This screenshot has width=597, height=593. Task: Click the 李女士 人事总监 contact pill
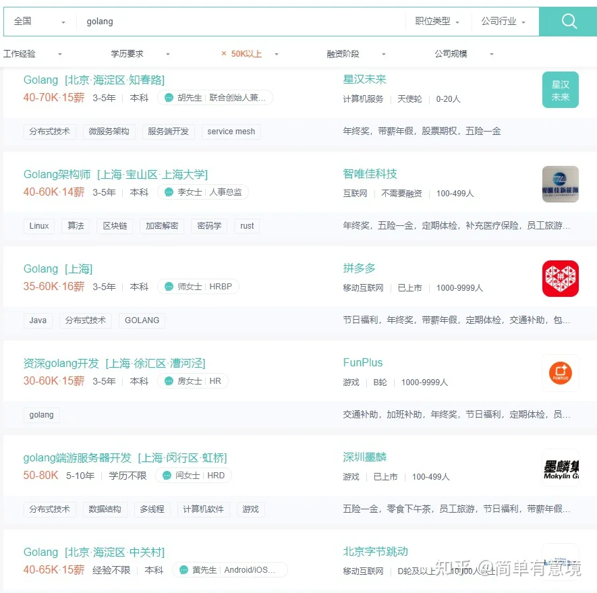tap(202, 192)
